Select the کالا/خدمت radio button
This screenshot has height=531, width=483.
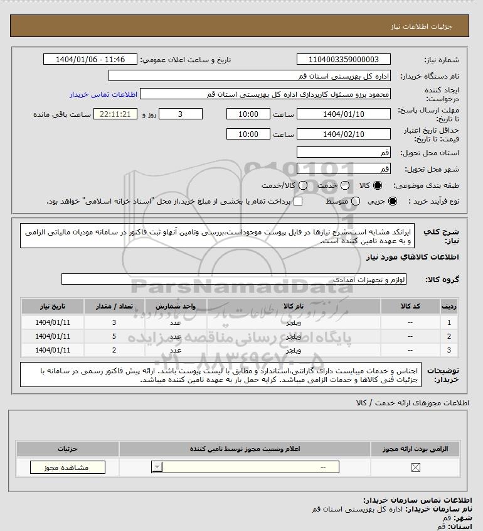pos(303,185)
